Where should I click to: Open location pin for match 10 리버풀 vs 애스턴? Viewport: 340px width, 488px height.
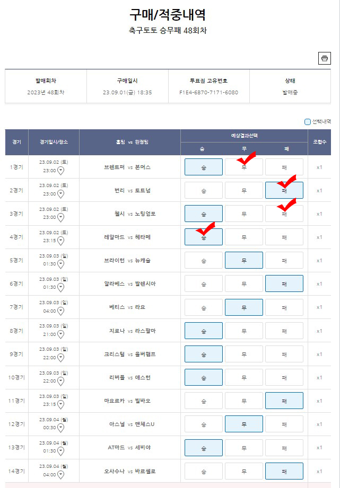point(61,381)
